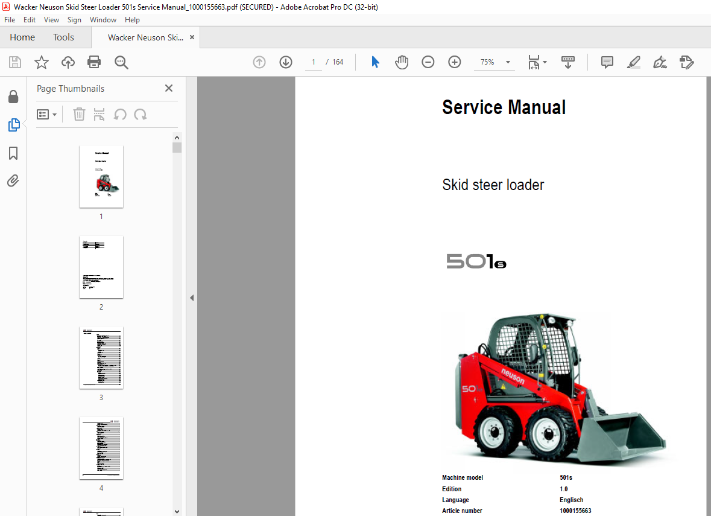This screenshot has height=516, width=711.
Task: Select page 3 thumbnail
Action: tap(101, 358)
